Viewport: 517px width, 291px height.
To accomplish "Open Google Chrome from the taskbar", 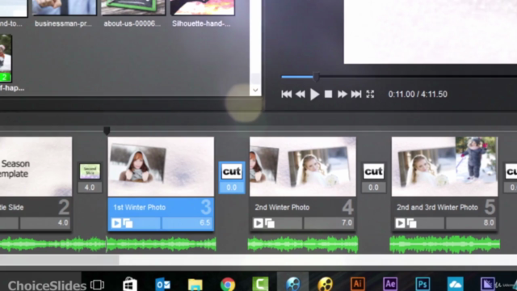I will tap(228, 285).
